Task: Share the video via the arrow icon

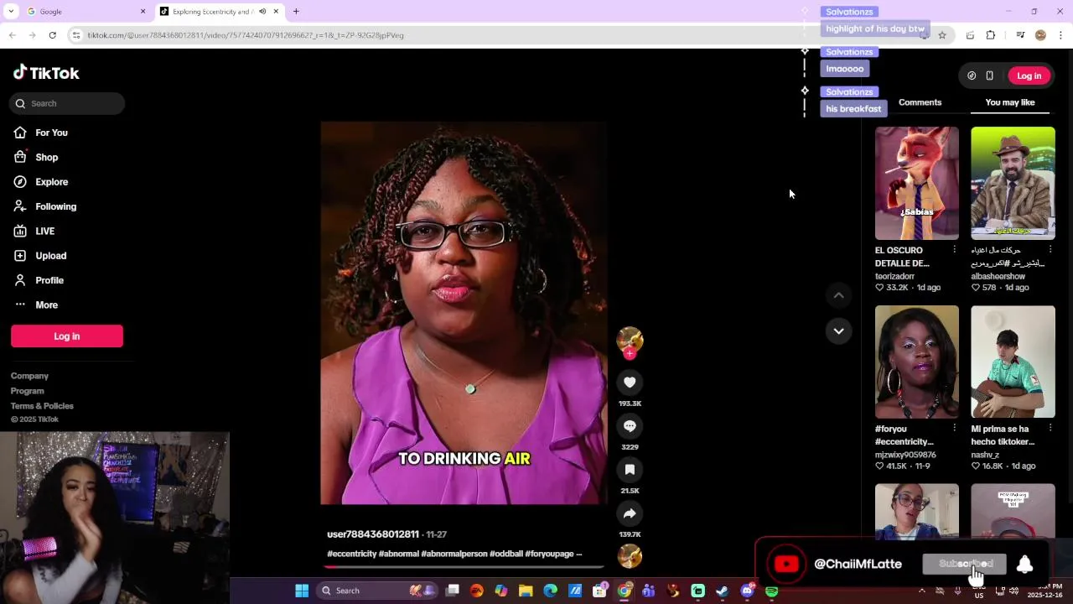Action: click(x=630, y=513)
